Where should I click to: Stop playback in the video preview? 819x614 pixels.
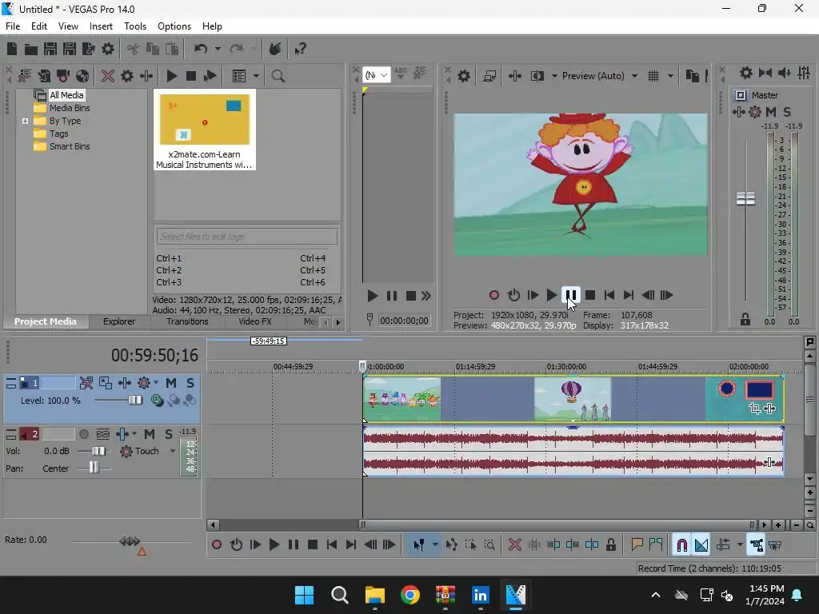(590, 295)
